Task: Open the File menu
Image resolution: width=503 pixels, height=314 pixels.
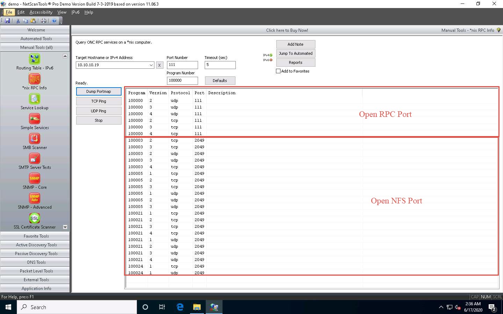Action: pyautogui.click(x=9, y=12)
